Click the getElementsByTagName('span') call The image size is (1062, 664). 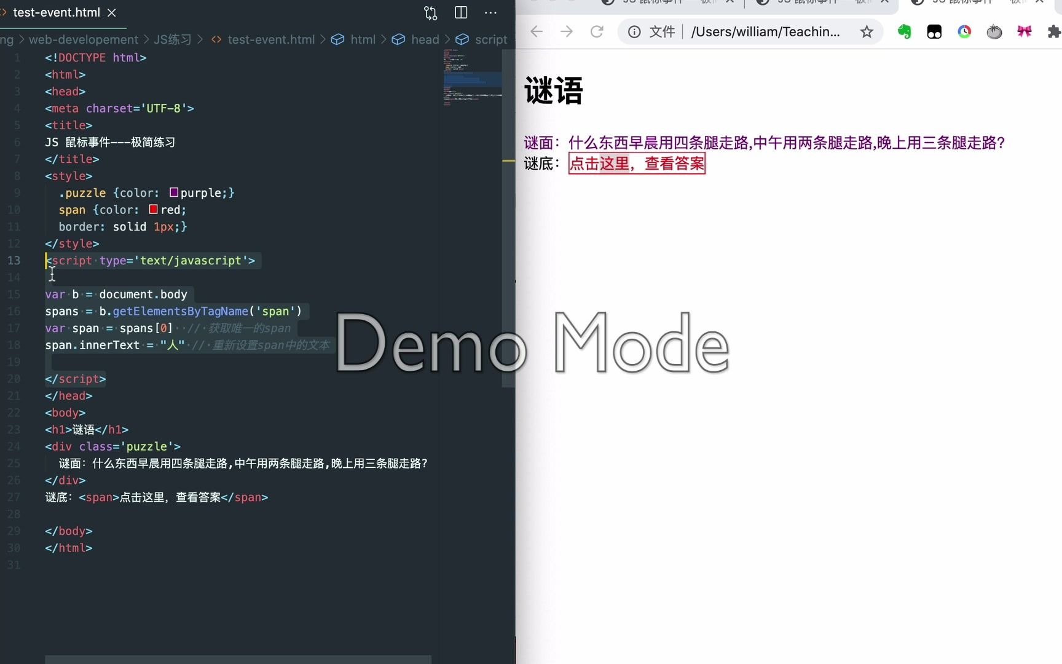point(207,311)
